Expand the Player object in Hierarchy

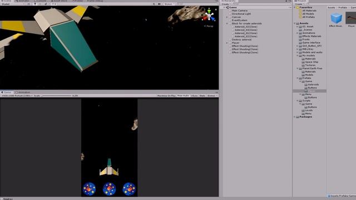227,43
